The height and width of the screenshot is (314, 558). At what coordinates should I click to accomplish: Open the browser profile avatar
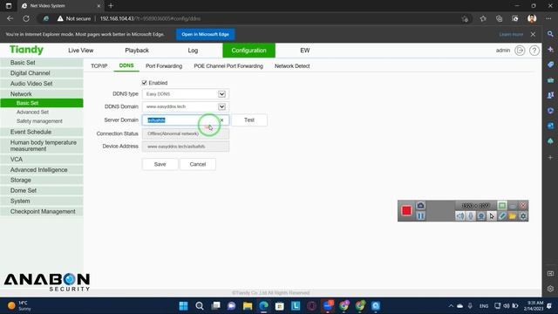point(532,18)
